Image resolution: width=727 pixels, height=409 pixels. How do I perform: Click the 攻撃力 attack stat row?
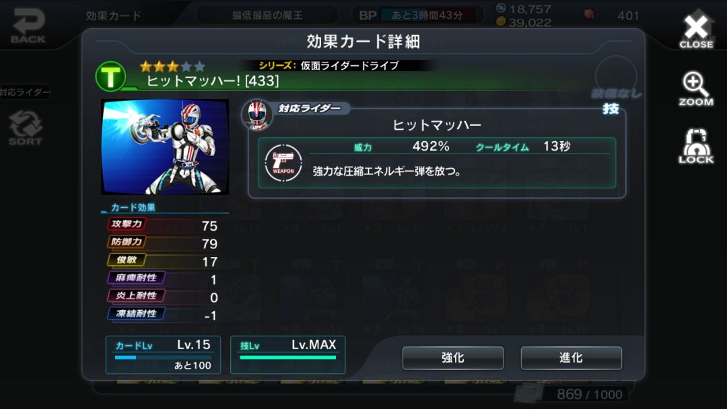tap(163, 225)
